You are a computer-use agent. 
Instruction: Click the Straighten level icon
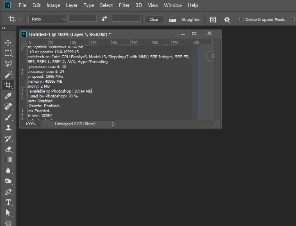(173, 19)
